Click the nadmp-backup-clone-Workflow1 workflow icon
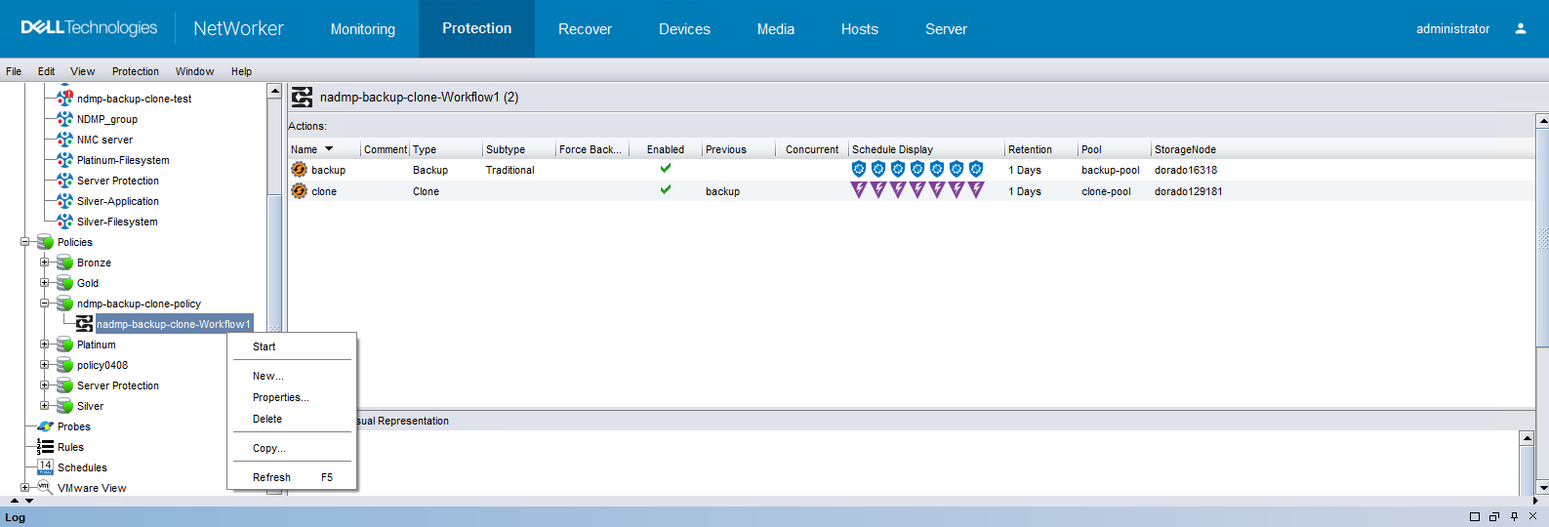The height and width of the screenshot is (527, 1549). [85, 323]
